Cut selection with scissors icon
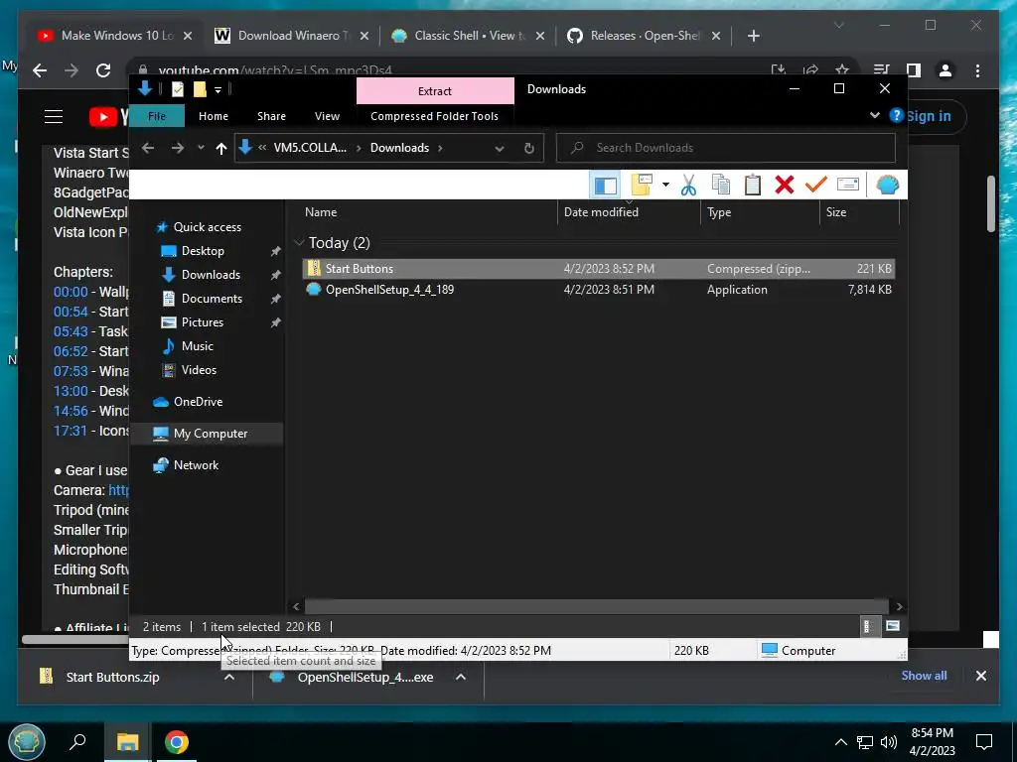The image size is (1017, 762). click(x=688, y=186)
